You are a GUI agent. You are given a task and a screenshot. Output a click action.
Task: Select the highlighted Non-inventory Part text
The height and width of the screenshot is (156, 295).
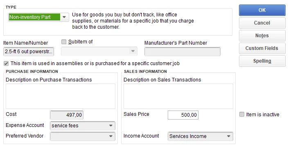coord(30,17)
